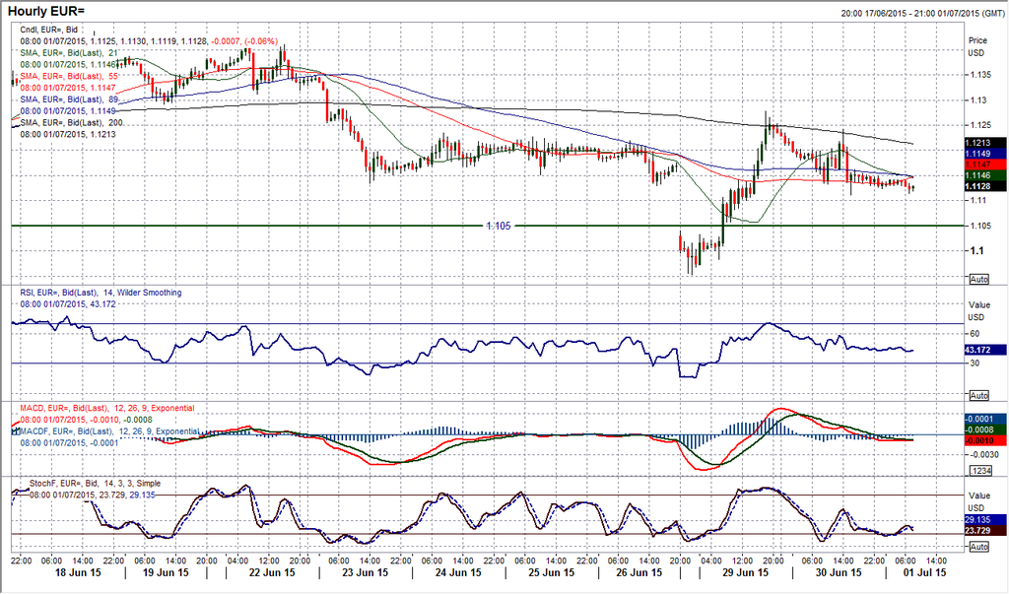Select the 'Hourly EUR=' chart title
This screenshot has width=1009, height=594.
tap(45, 12)
